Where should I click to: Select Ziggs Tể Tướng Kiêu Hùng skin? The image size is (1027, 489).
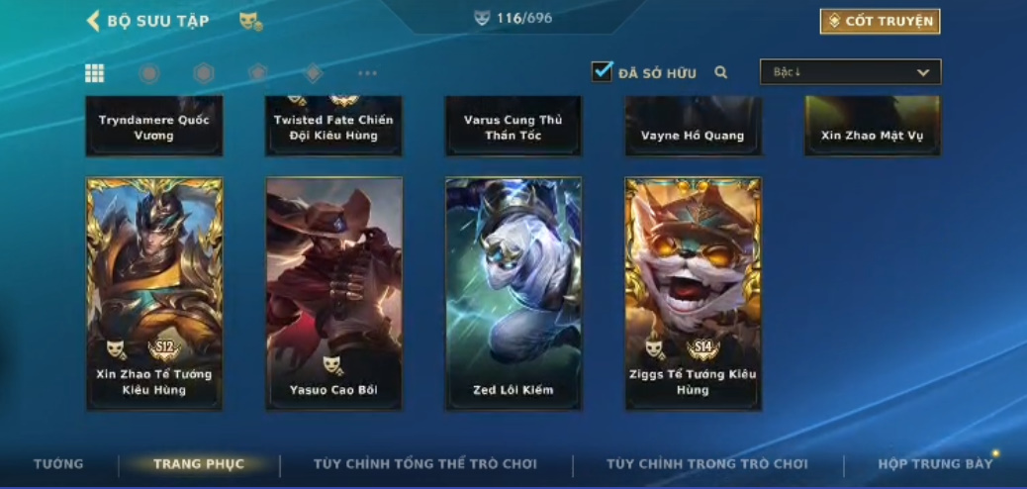point(693,294)
